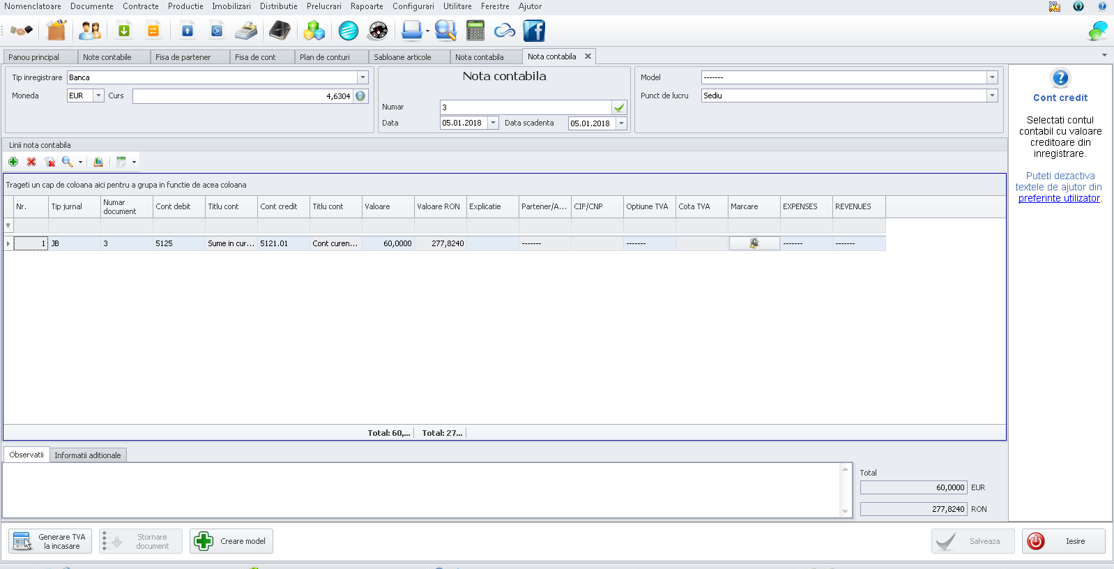Click the speedometer gauge toolbar icon

tap(378, 31)
